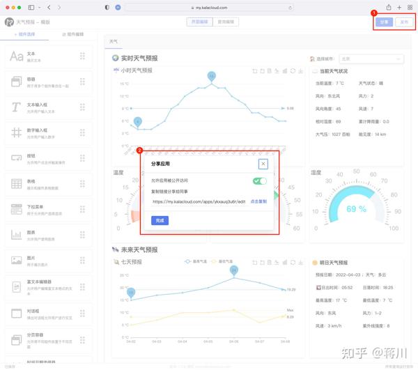Open a new Safari tab

[x=399, y=8]
